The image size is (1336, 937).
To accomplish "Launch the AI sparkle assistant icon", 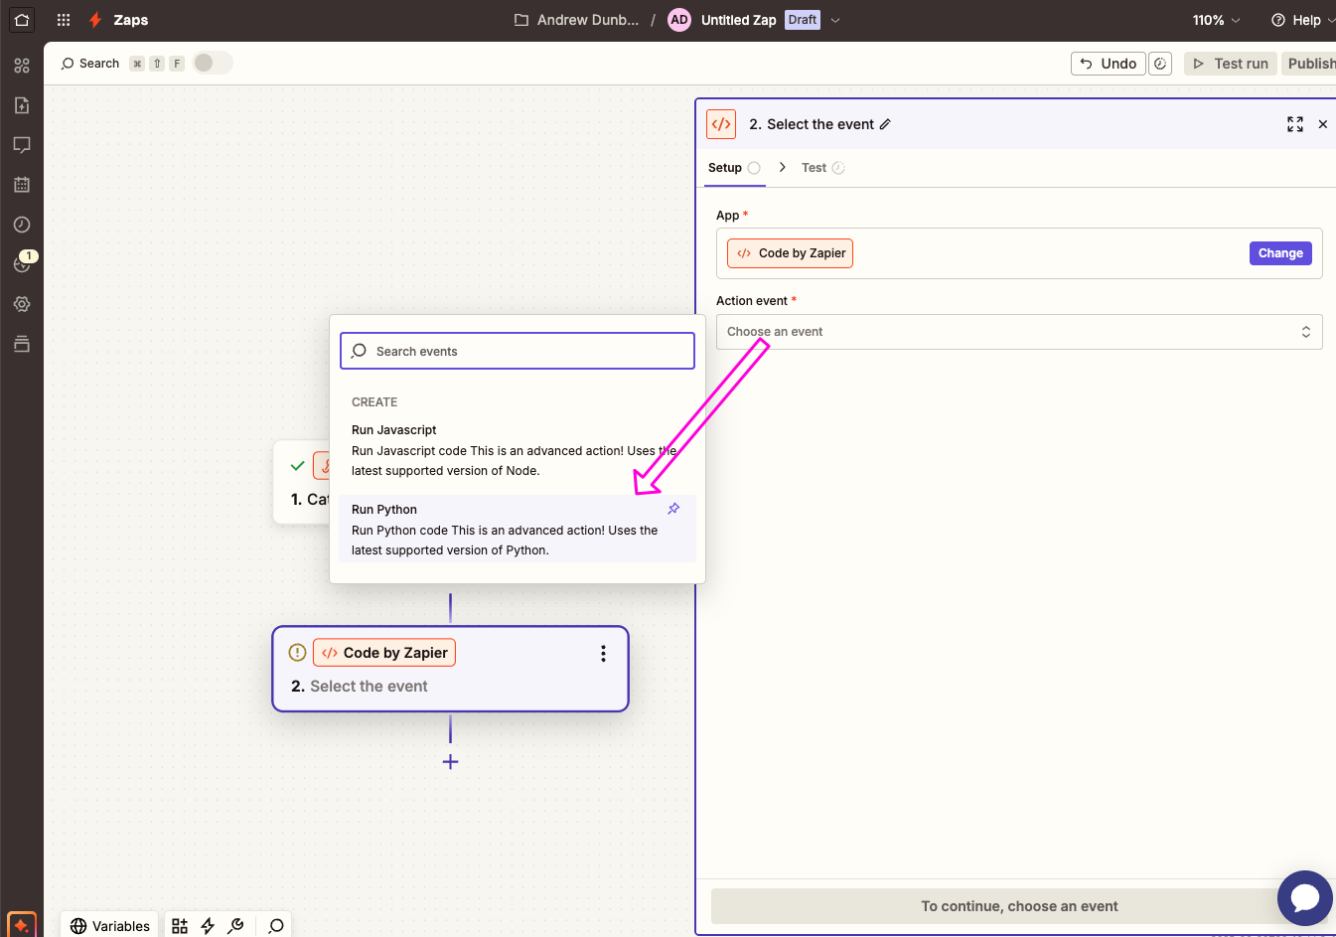I will [21, 925].
